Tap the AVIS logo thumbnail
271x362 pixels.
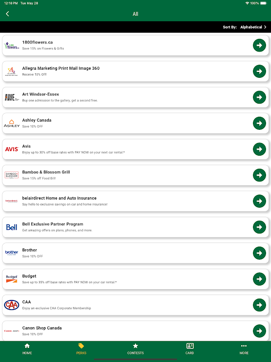pos(12,149)
